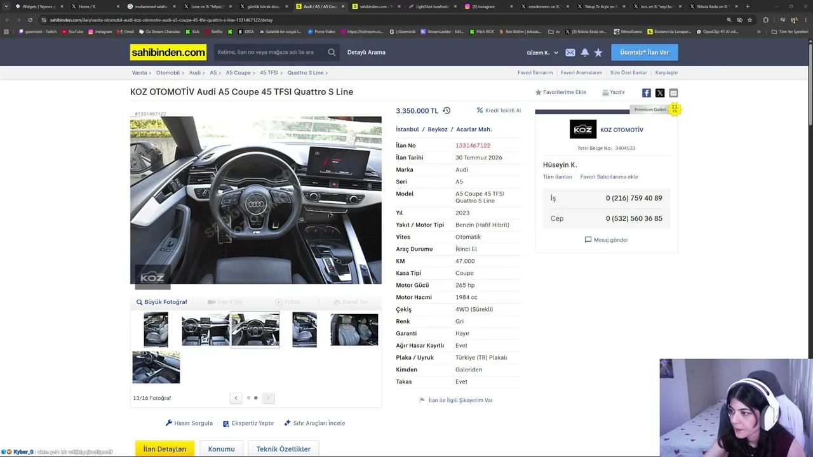Click Mesaj gönder
813x457 pixels.
(607, 240)
